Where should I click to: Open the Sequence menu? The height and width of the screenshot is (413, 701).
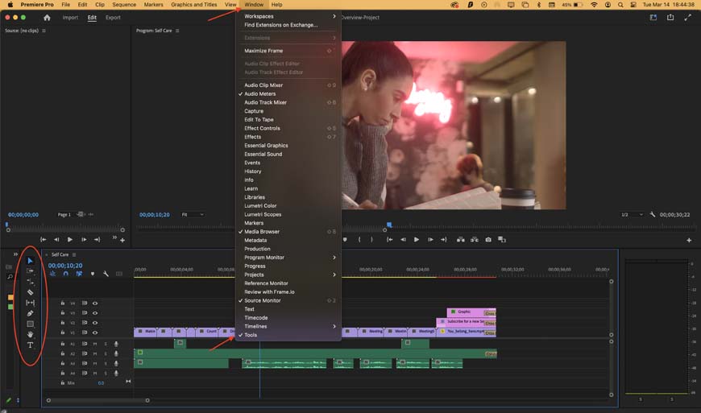pyautogui.click(x=124, y=5)
